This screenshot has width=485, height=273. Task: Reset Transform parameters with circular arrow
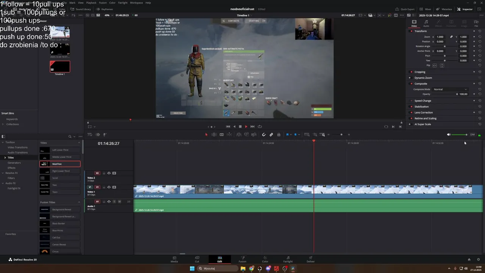(480, 31)
